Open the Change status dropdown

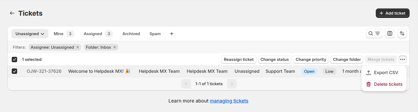coord(274,60)
